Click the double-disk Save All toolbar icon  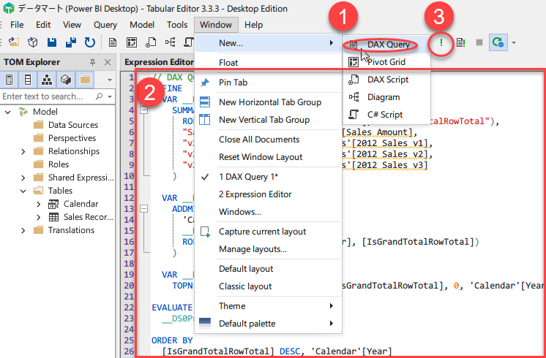(x=71, y=42)
